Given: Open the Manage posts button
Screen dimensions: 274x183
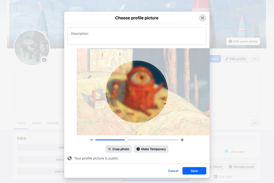Looking at the screenshot, I should click(x=241, y=167).
